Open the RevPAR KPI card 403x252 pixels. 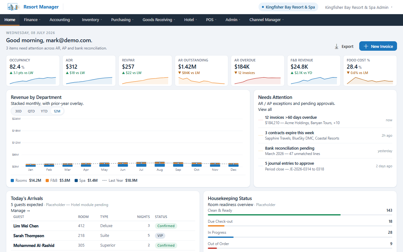[x=145, y=71]
